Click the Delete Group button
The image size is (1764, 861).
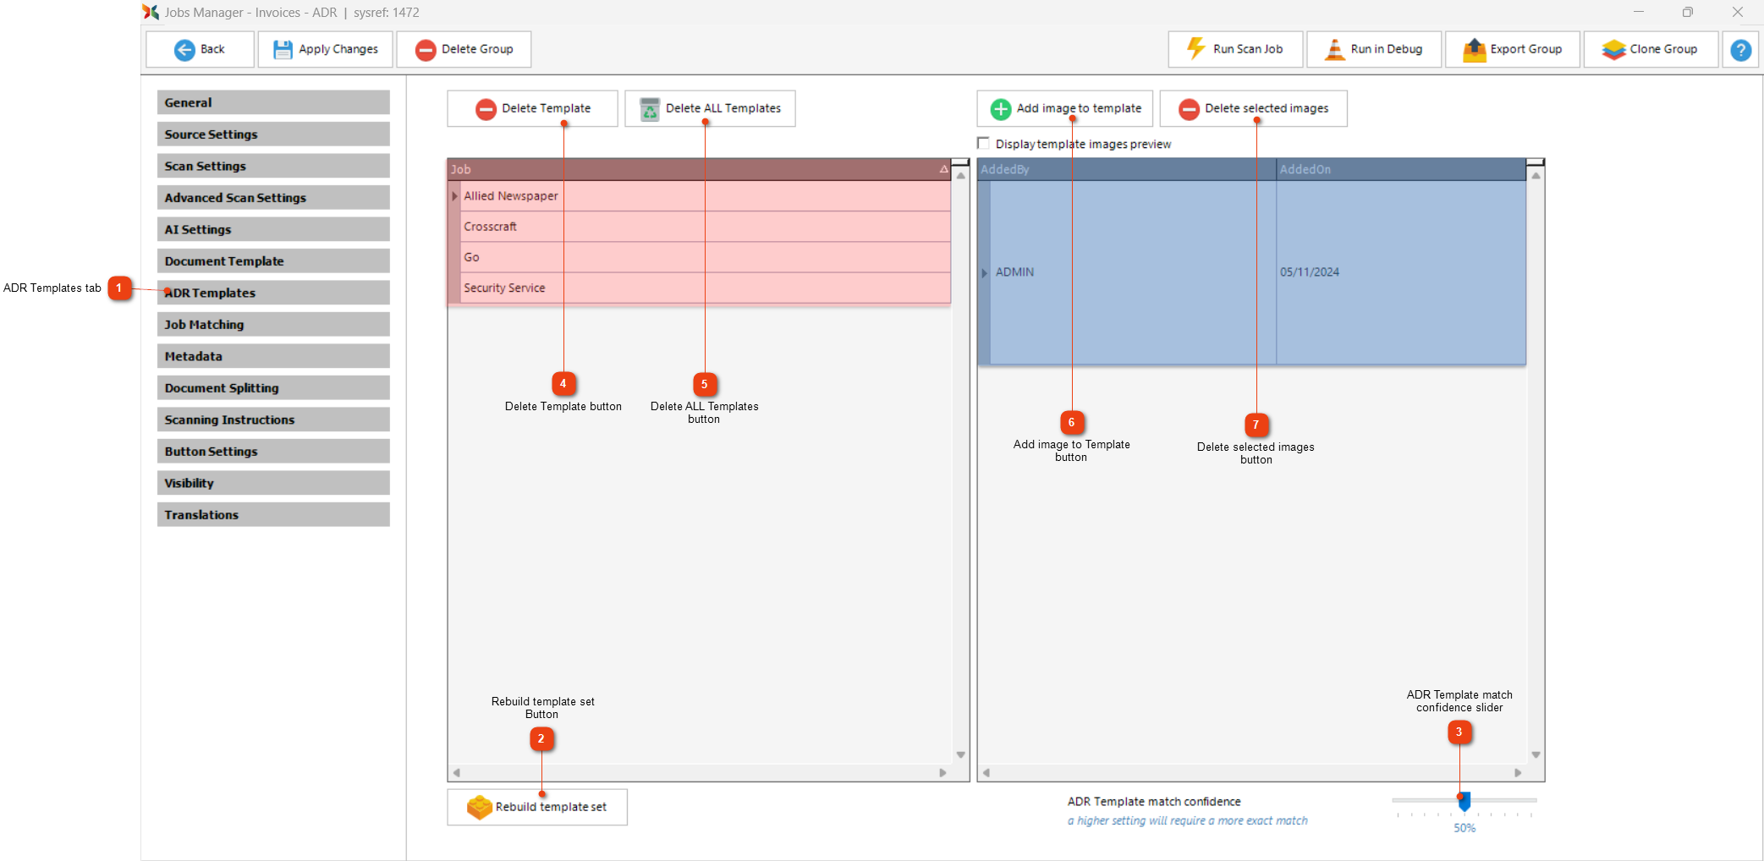464,49
